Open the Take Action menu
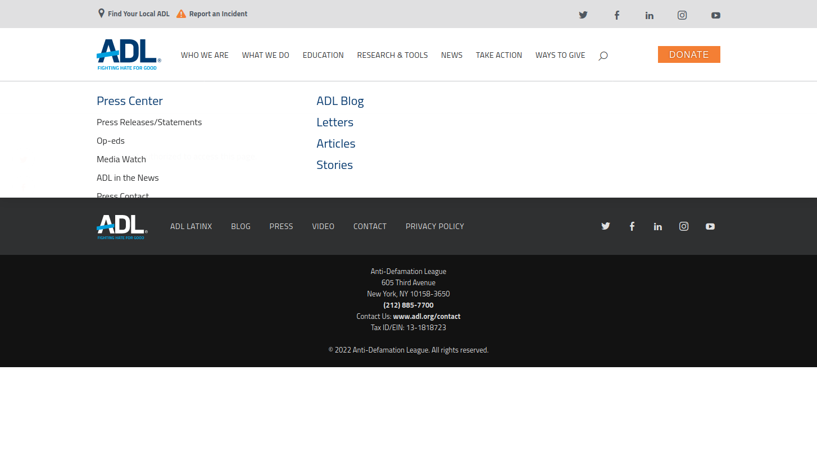The width and height of the screenshot is (817, 457). pyautogui.click(x=499, y=55)
